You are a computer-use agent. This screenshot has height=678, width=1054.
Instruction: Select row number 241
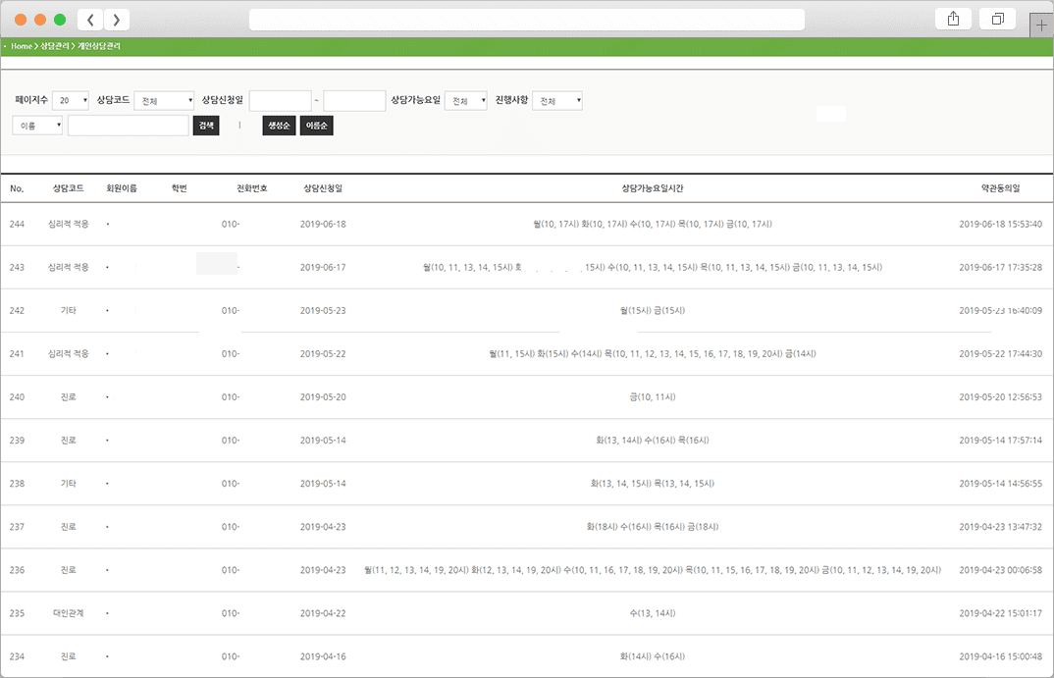(x=17, y=354)
